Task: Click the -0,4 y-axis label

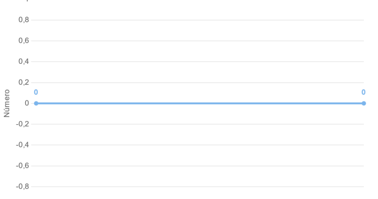Action: (23, 145)
